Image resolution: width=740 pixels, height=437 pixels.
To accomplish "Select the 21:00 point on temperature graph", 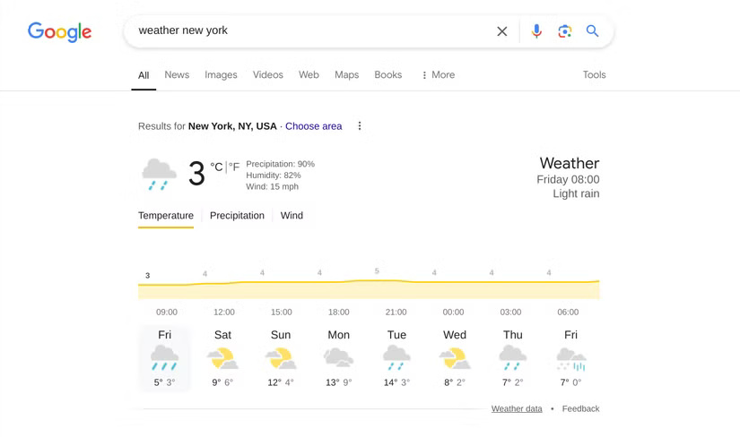I will coord(396,281).
